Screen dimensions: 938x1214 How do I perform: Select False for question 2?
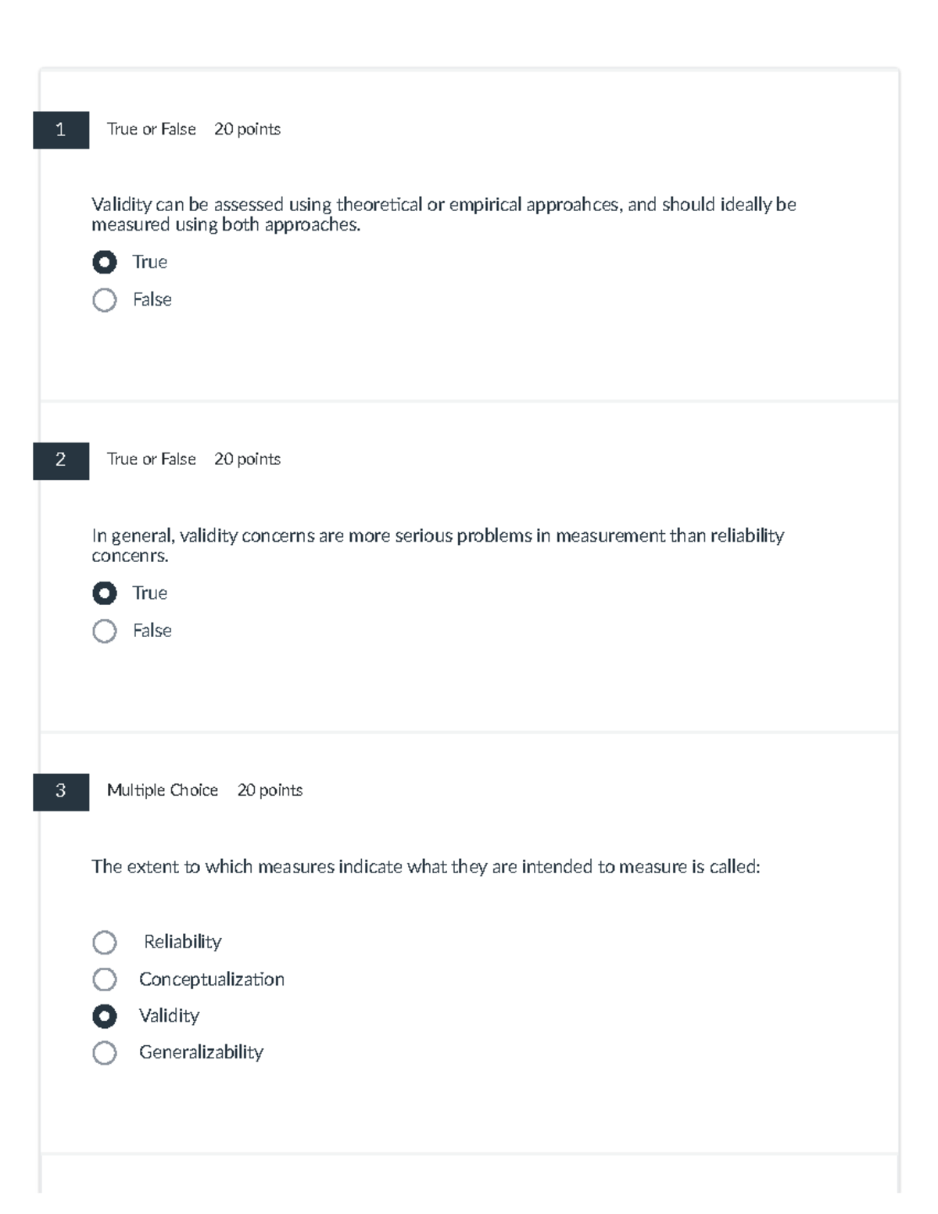coord(104,630)
